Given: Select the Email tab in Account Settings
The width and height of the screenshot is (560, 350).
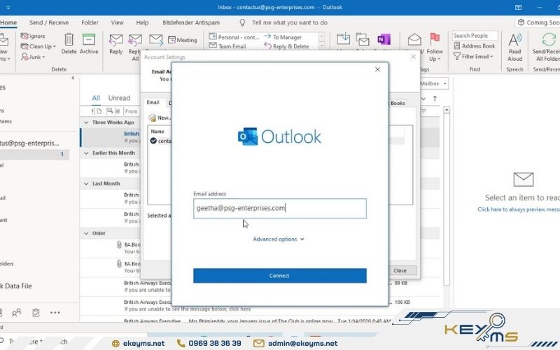Looking at the screenshot, I should coord(153,102).
